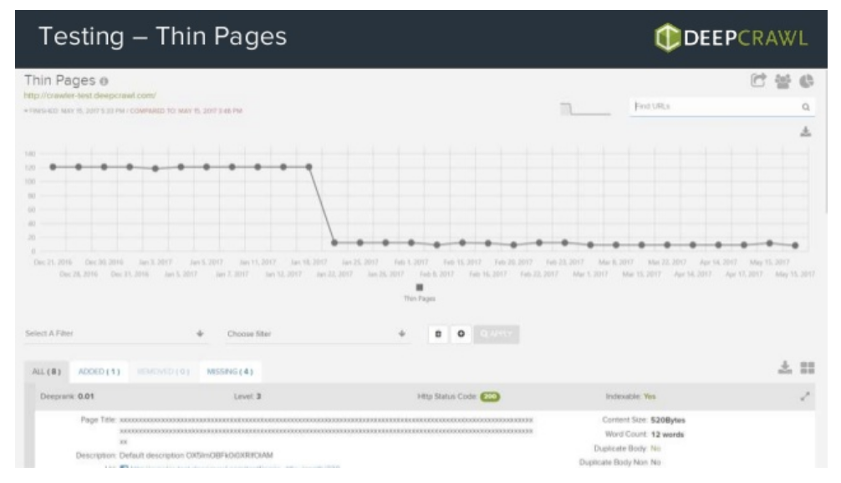Click the page's right-side vertical scrollbar
841x483 pixels.
[x=826, y=140]
